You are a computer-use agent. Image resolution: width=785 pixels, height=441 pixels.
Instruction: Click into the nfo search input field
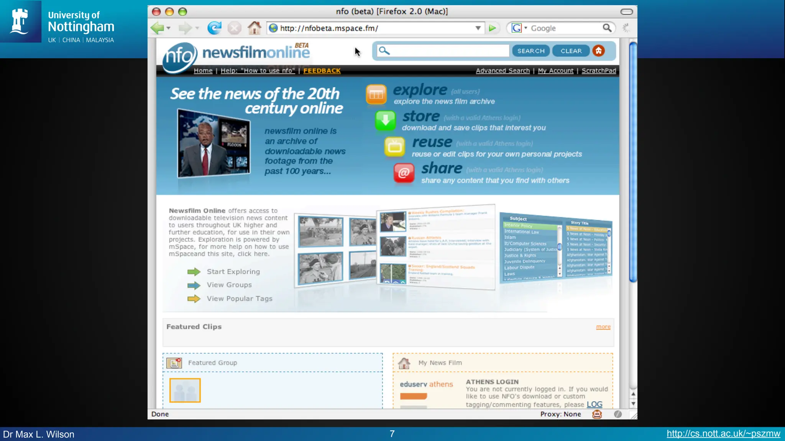[448, 51]
